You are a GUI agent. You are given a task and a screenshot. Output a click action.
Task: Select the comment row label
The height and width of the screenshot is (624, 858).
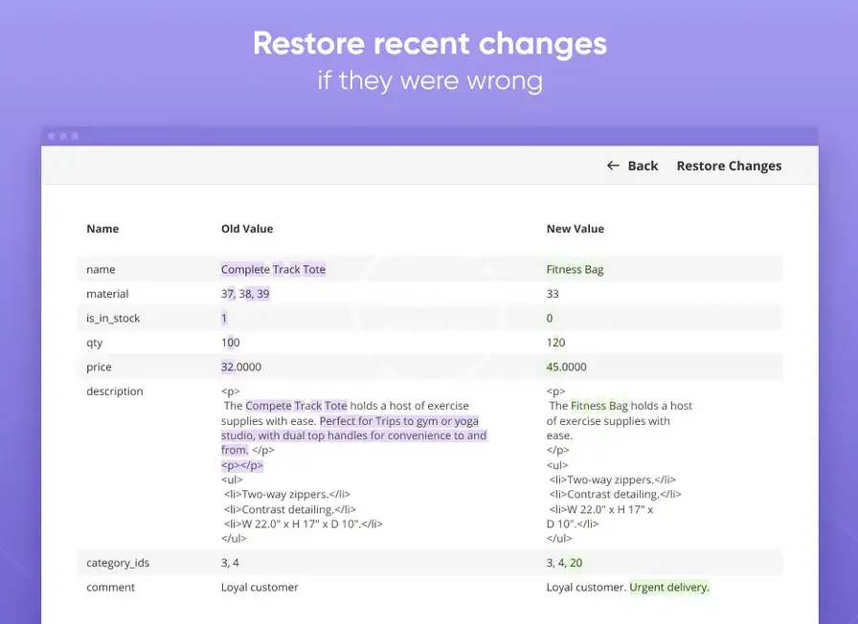[109, 587]
